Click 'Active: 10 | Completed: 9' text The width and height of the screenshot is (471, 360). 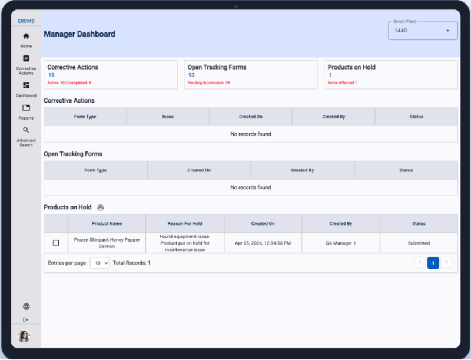click(69, 82)
